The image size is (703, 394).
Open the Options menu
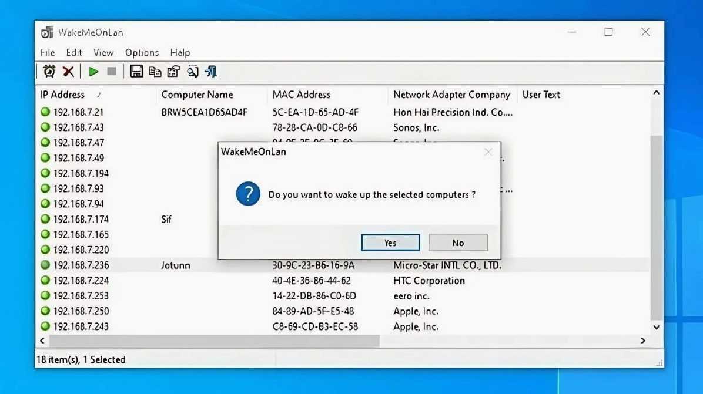tap(142, 53)
